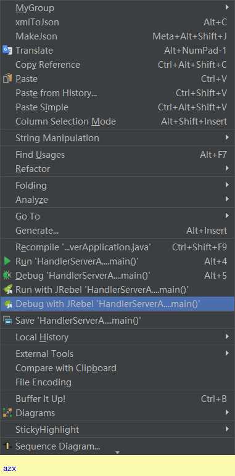Viewport: 235px width, 476px height.
Task: Click the Run with JRebel icon
Action: (x=7, y=290)
